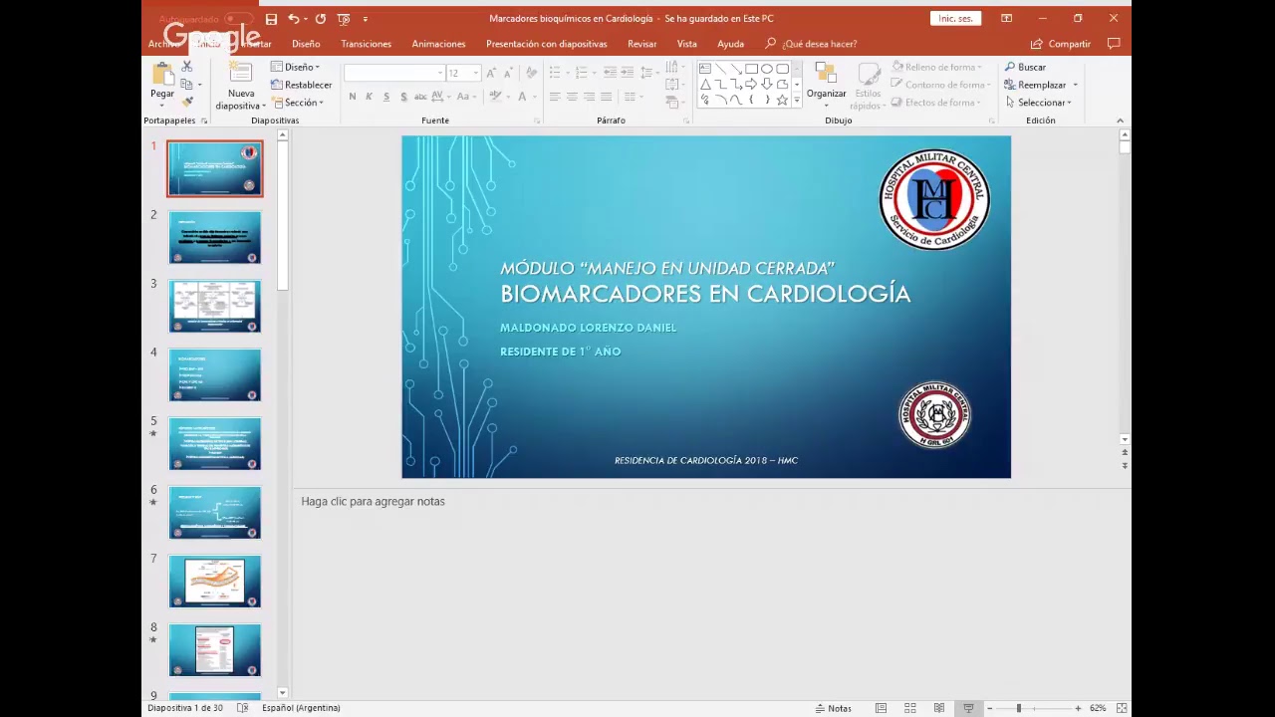
Task: Open the Comments pane icon
Action: point(1114,44)
